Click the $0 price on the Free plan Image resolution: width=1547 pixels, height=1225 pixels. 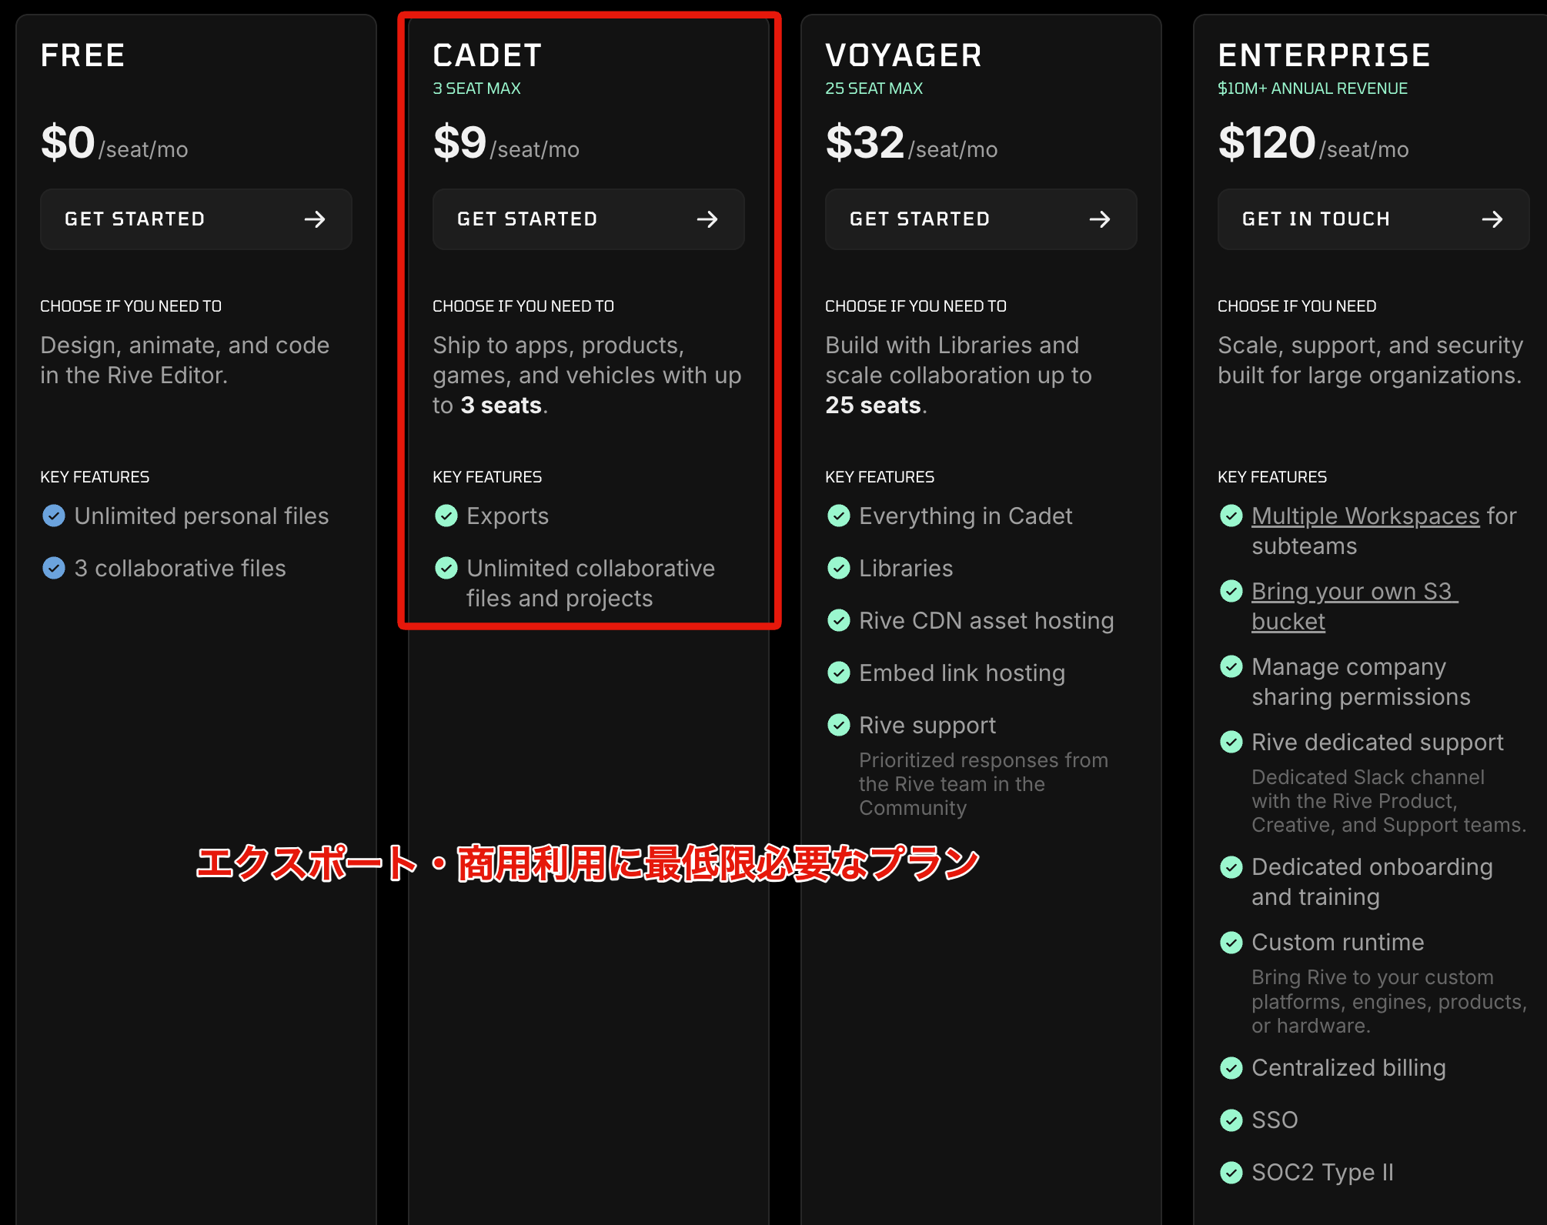coord(68,142)
